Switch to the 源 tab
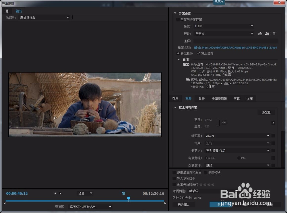The image size is (287, 213). click(x=7, y=11)
